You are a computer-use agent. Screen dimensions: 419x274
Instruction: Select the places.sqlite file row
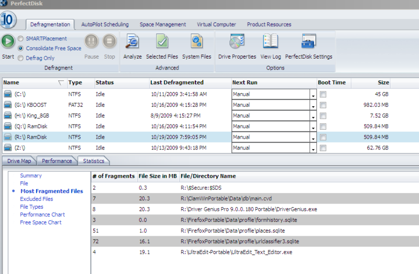coord(255,231)
